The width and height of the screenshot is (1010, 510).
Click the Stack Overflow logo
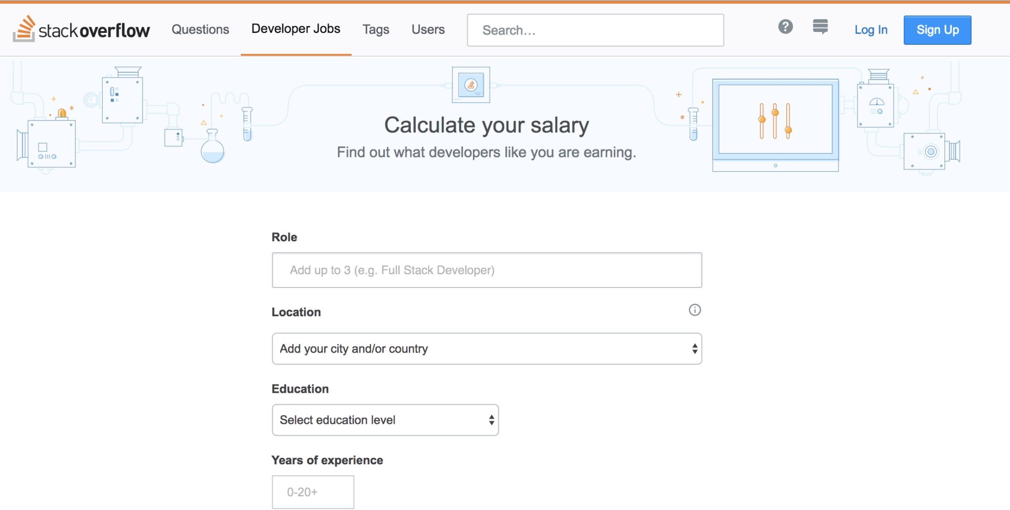pyautogui.click(x=81, y=30)
